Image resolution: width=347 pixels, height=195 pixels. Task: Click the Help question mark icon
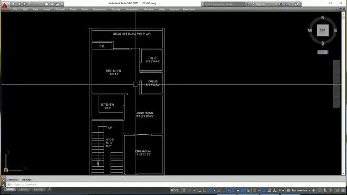coord(297,4)
